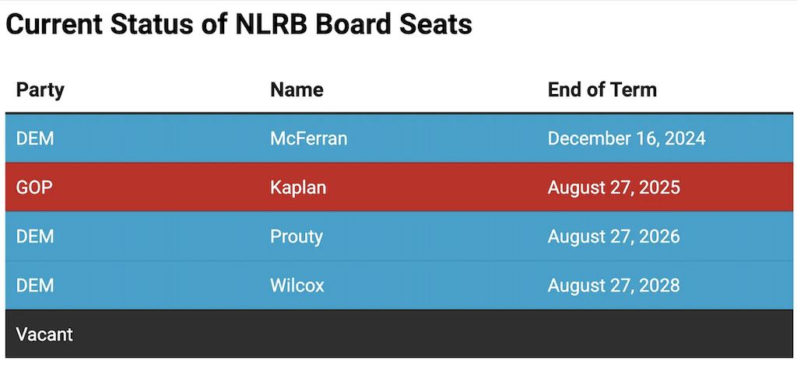This screenshot has width=797, height=371.
Task: Select the Party column header
Action: click(x=40, y=89)
